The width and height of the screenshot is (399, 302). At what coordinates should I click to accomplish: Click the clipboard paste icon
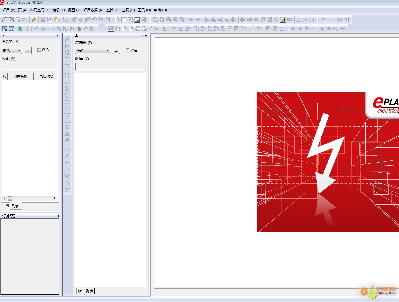[x=56, y=20]
